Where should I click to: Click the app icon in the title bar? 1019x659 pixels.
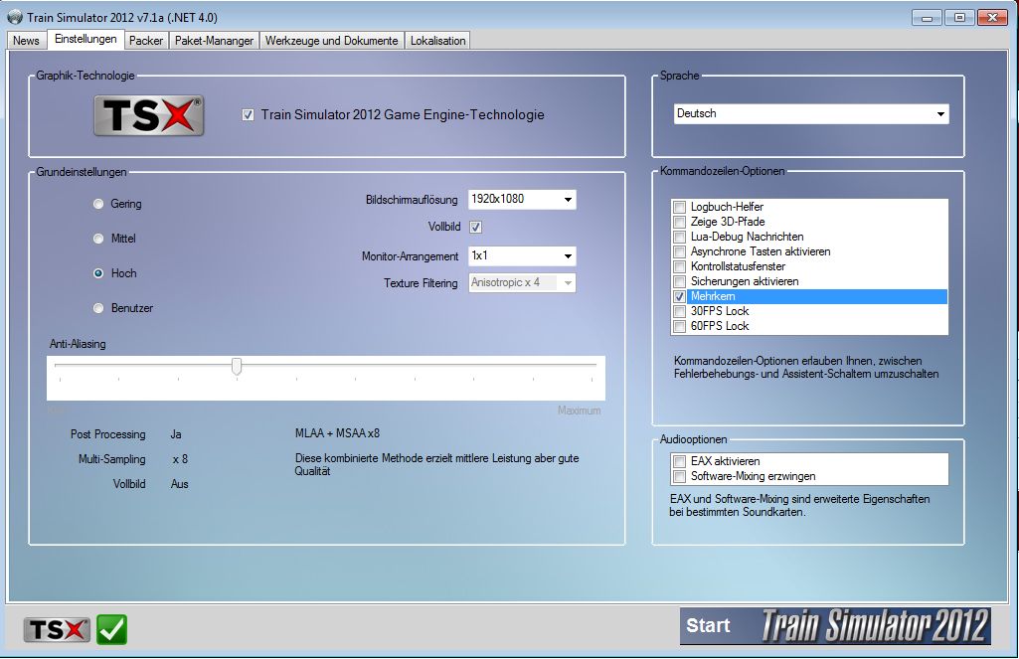click(15, 17)
